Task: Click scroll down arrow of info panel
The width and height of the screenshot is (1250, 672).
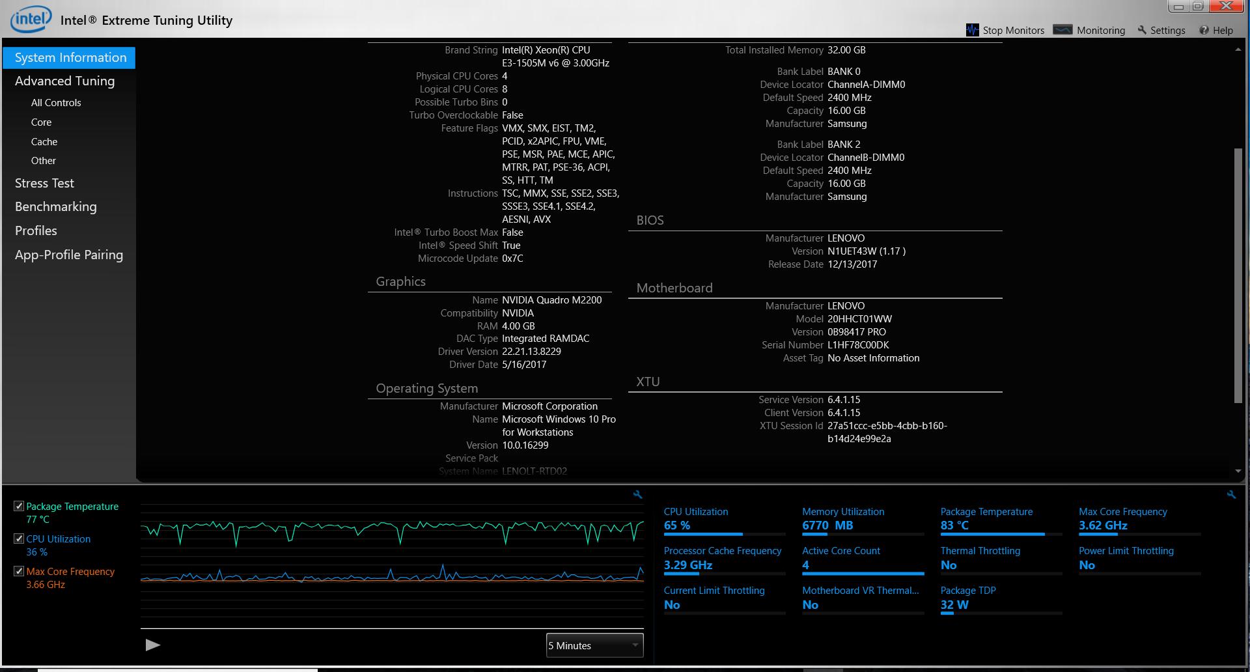Action: [x=1238, y=471]
